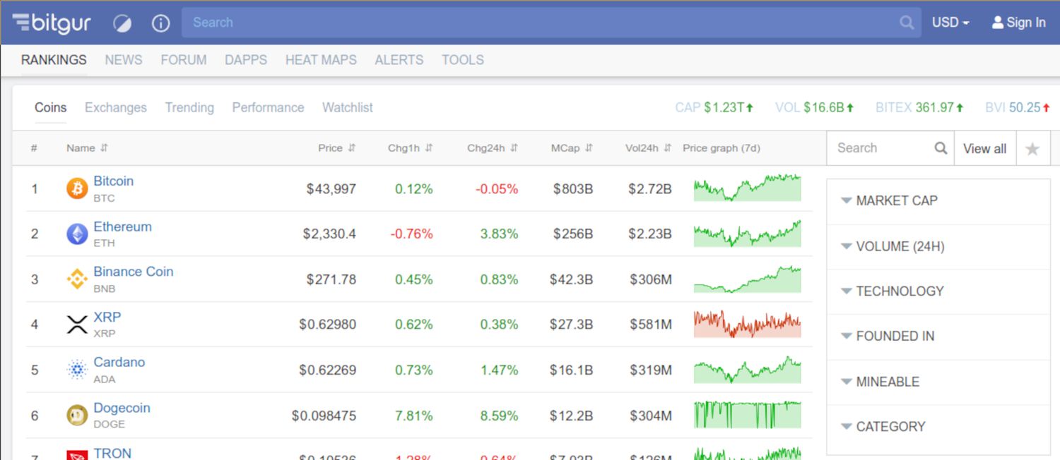The image size is (1060, 460).
Task: Open the Bitcoin link
Action: [113, 181]
